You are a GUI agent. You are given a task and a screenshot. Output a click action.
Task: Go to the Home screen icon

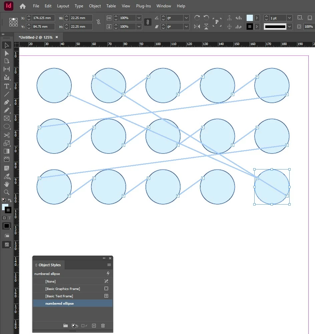pyautogui.click(x=23, y=6)
